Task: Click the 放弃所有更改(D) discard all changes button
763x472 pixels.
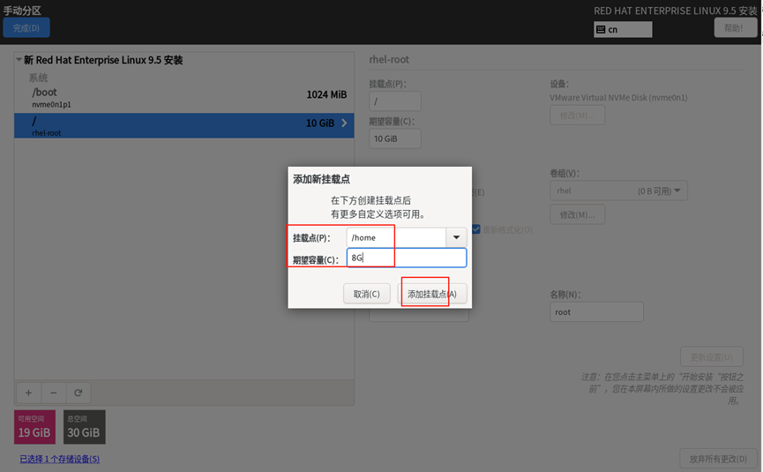Action: pyautogui.click(x=718, y=459)
